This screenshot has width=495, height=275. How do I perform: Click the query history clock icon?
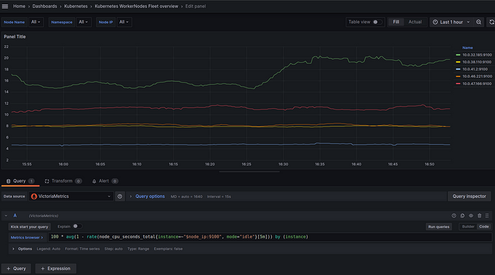(x=454, y=216)
